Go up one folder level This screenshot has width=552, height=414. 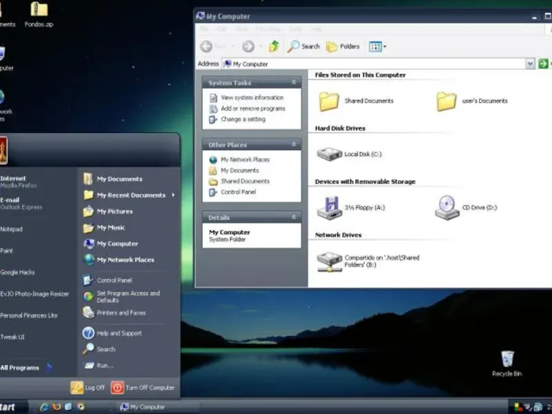coord(274,46)
